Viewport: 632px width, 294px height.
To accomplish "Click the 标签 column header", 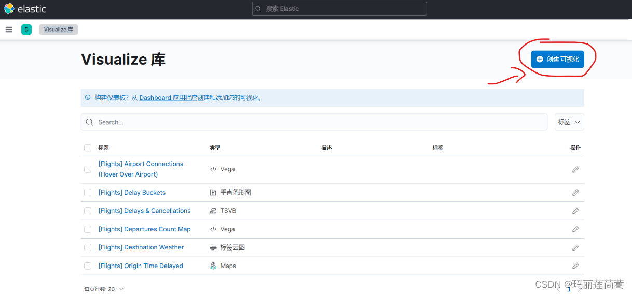I will [438, 148].
